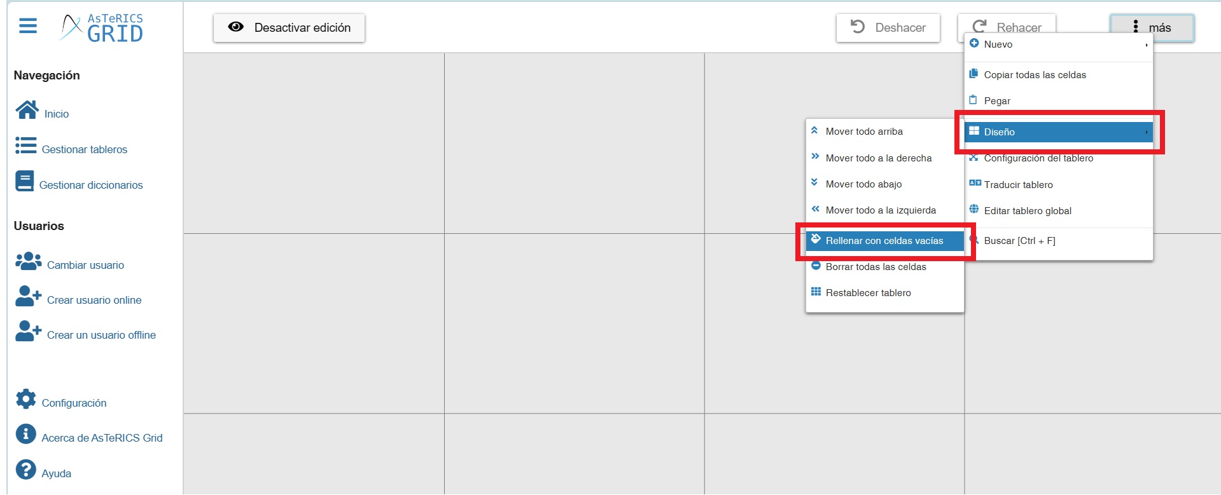The image size is (1221, 495).
Task: Select the middle-row second-column grid cell
Action: click(574, 323)
